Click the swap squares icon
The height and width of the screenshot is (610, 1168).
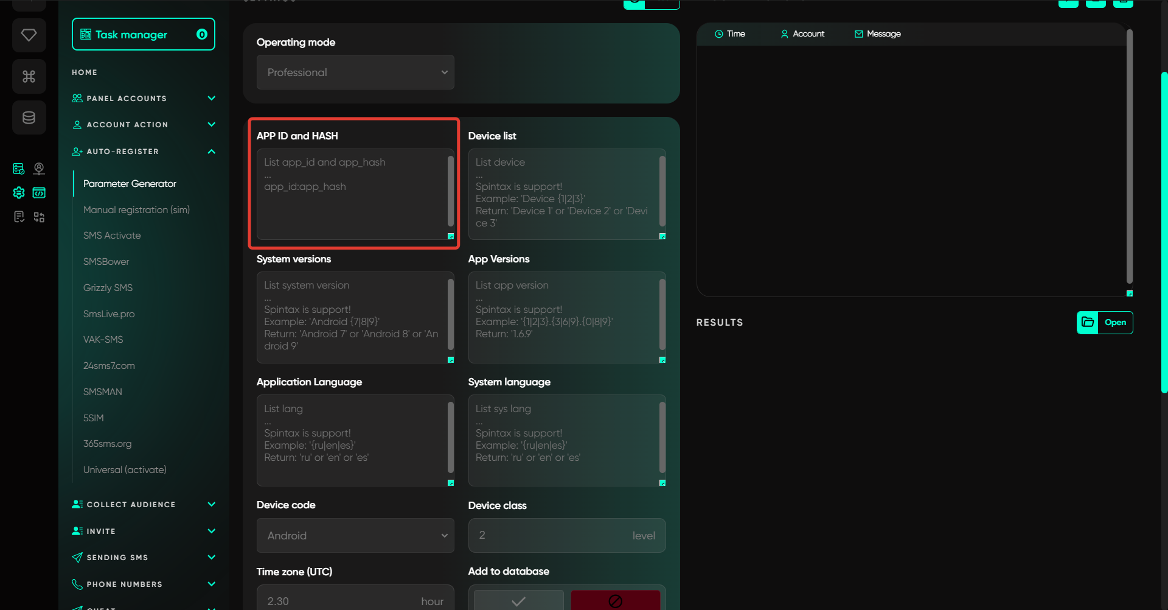coord(39,217)
